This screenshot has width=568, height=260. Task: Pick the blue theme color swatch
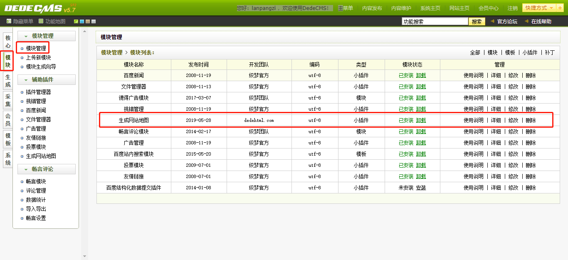[82, 21]
